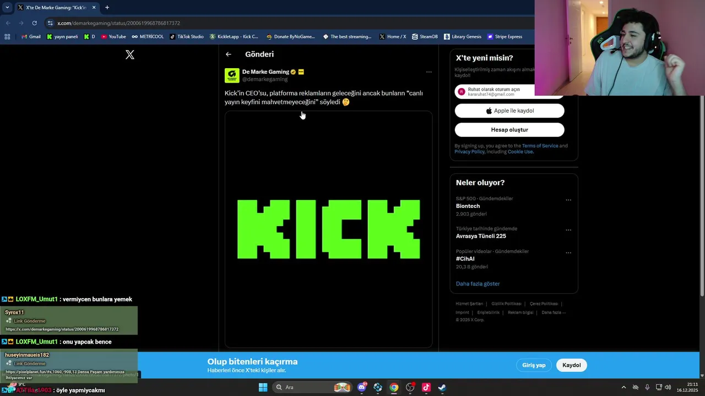This screenshot has height=396, width=705.
Task: Open the yayın paneli bookmark
Action: click(x=62, y=37)
